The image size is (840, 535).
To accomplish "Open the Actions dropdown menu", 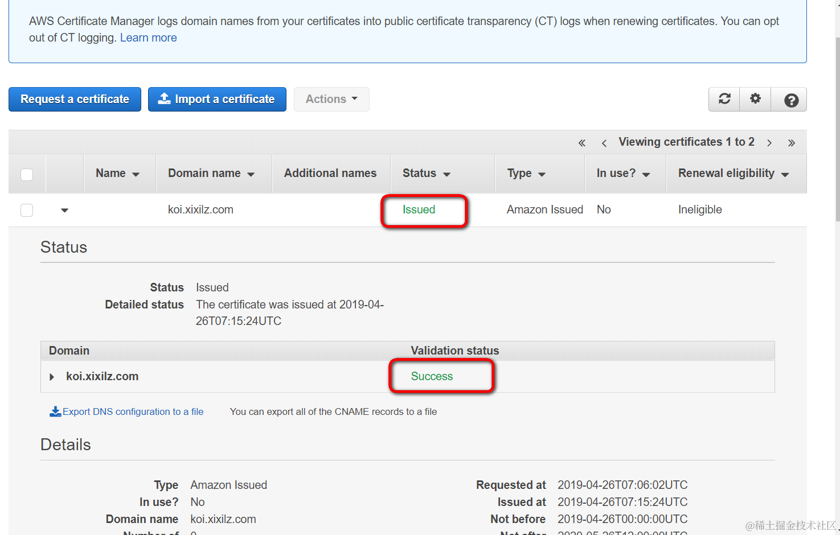I will point(331,99).
